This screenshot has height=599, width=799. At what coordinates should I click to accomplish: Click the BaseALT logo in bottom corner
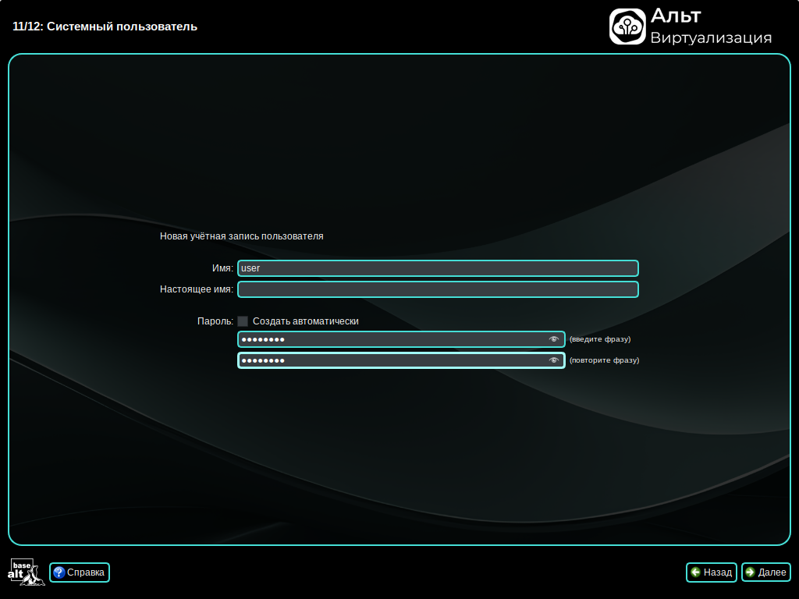point(26,572)
